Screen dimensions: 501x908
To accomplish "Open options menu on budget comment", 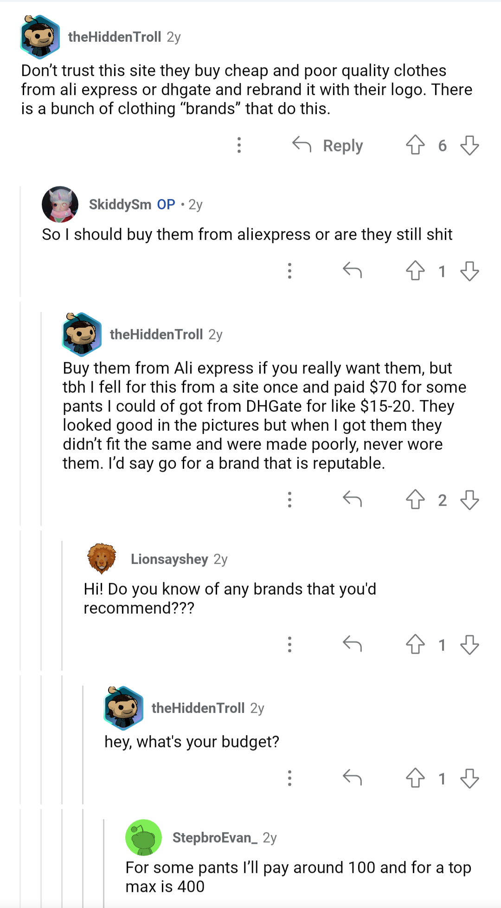I will [289, 778].
